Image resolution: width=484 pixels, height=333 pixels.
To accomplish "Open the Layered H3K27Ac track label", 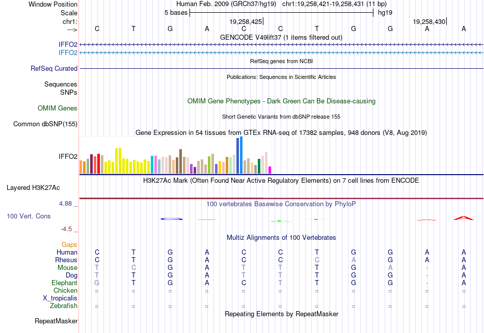I will pyautogui.click(x=33, y=188).
